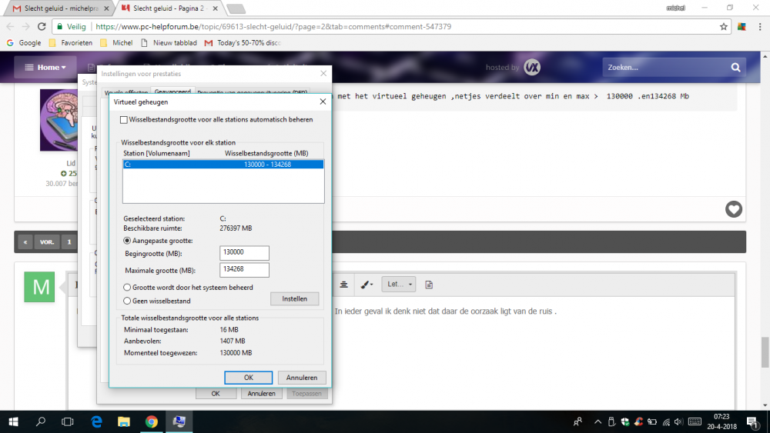Open the Michel bookmarks folder

tap(116, 42)
